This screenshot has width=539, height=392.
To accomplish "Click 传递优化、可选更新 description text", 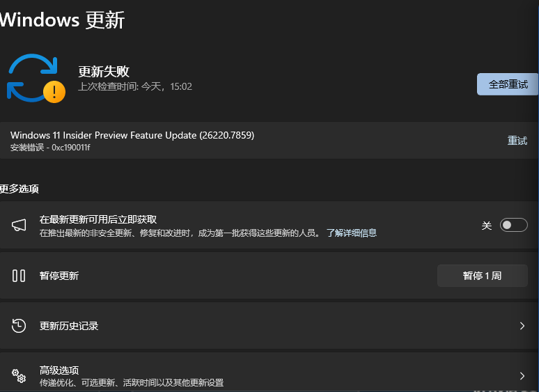I will [132, 382].
